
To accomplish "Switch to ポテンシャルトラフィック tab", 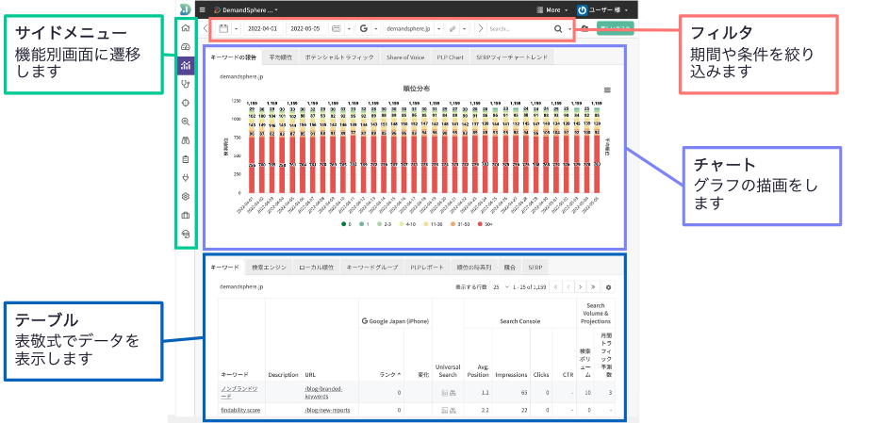I will click(339, 57).
